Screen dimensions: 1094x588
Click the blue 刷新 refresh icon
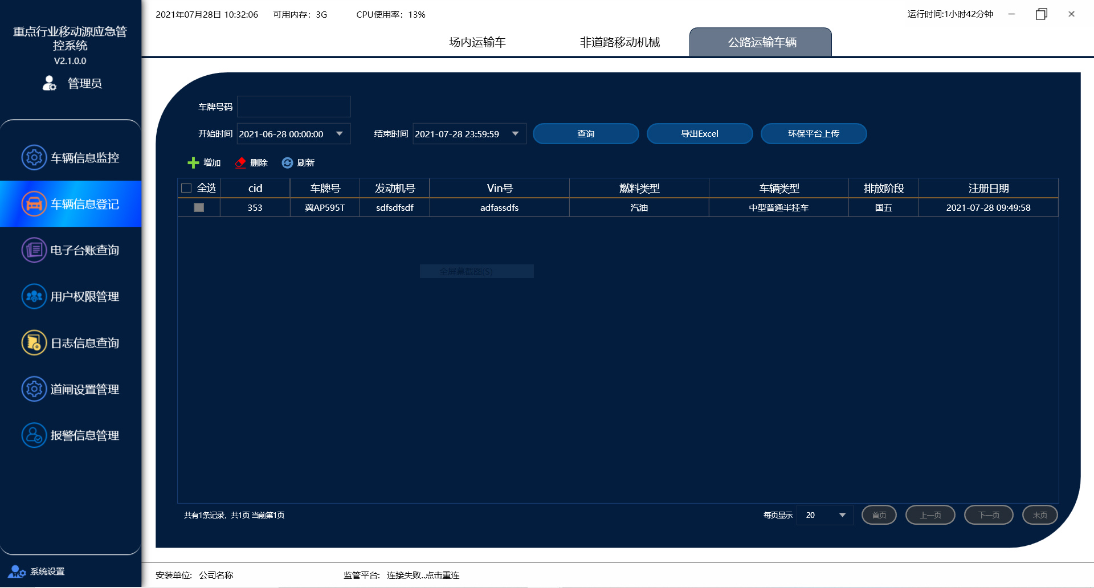287,163
